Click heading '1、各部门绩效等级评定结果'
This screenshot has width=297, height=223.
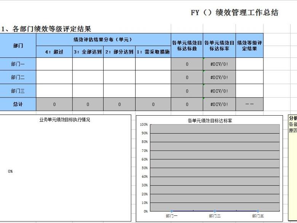46,29
